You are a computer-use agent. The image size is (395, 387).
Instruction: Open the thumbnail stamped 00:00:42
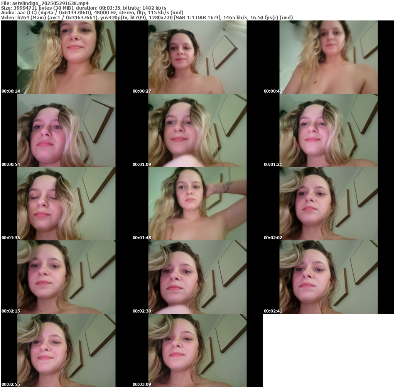click(329, 57)
